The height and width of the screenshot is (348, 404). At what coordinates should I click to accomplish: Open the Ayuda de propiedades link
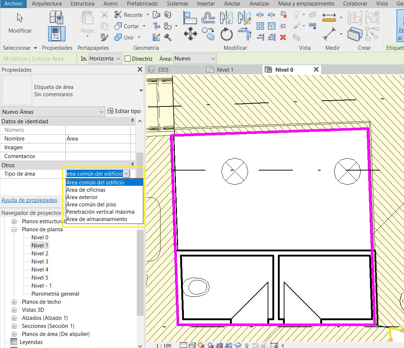point(29,200)
